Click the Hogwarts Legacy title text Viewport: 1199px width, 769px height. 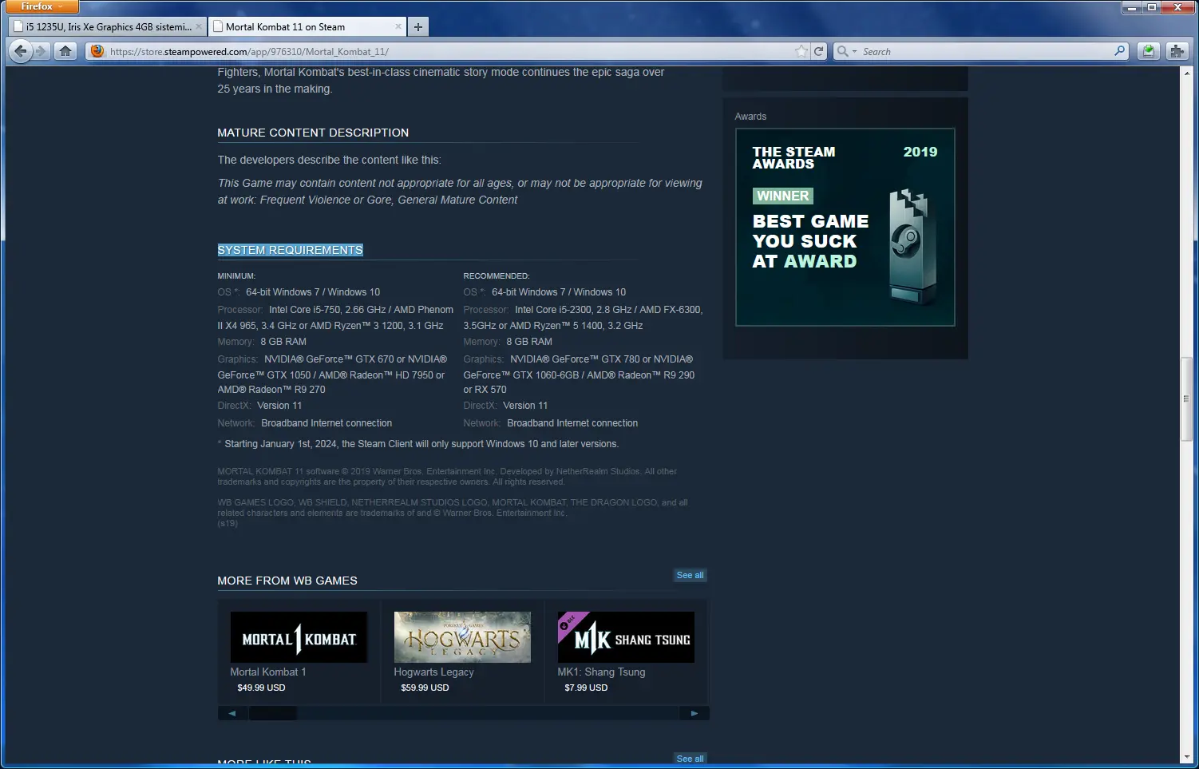433,672
